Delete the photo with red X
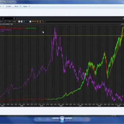This screenshot has width=124, height=124. 87,119
